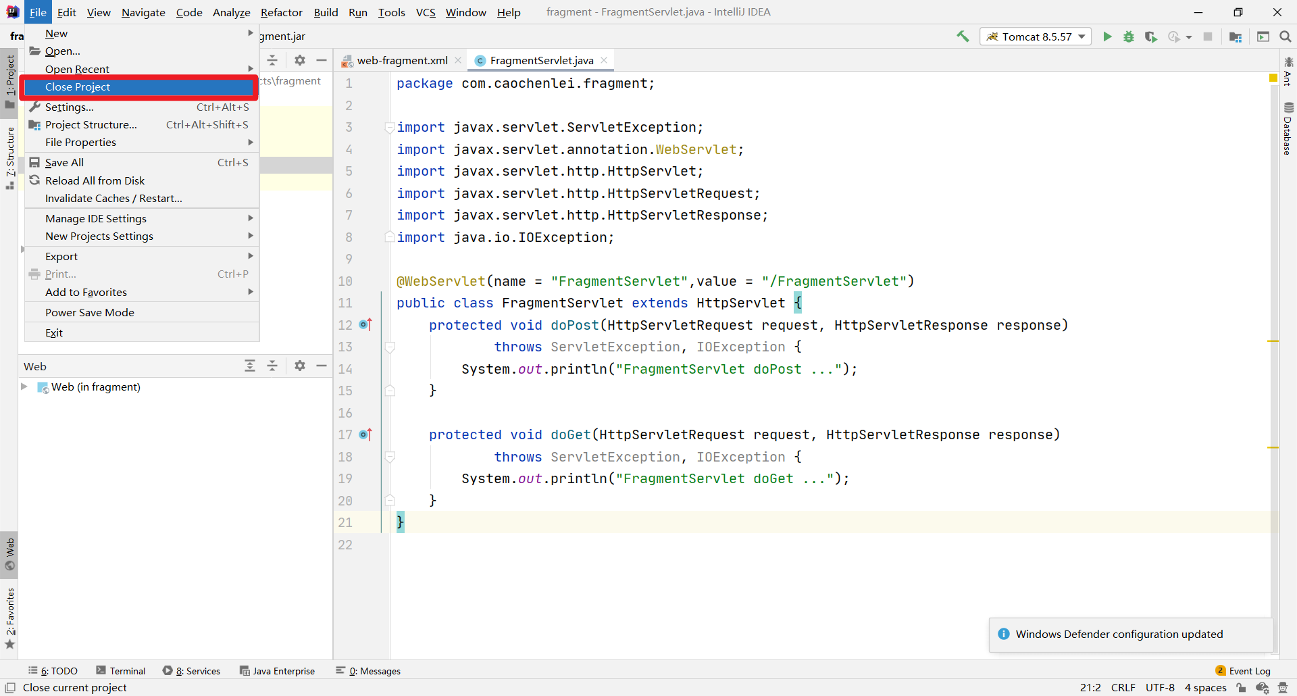Open Project tool window side tab
Viewport: 1297px width, 696px height.
(x=9, y=81)
